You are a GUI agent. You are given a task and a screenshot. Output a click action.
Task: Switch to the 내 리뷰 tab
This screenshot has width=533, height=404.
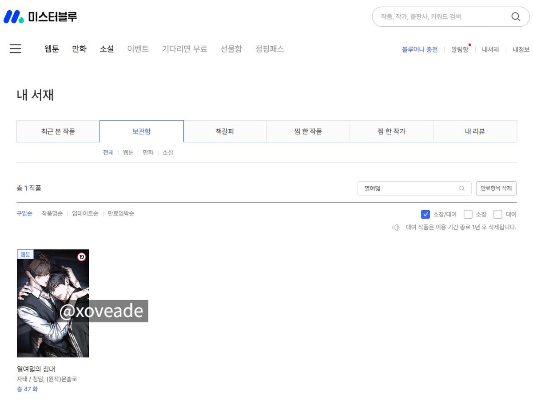coord(475,131)
